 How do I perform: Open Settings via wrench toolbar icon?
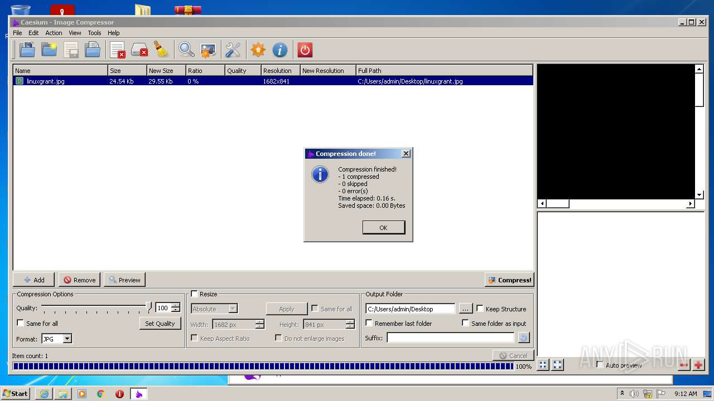click(x=233, y=50)
